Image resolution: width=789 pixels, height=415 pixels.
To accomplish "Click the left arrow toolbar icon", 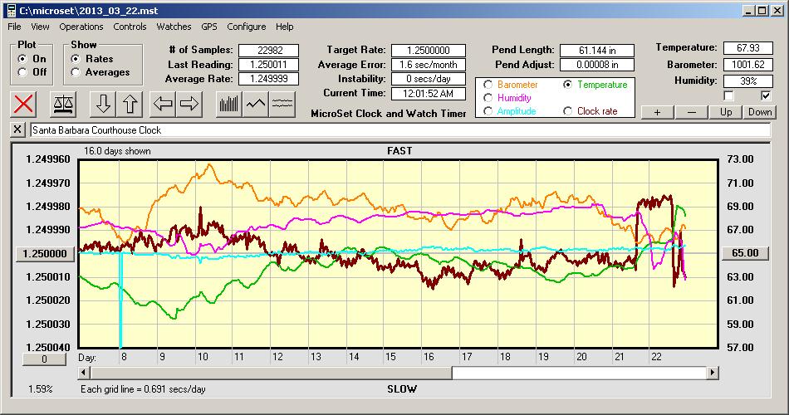I will click(163, 104).
